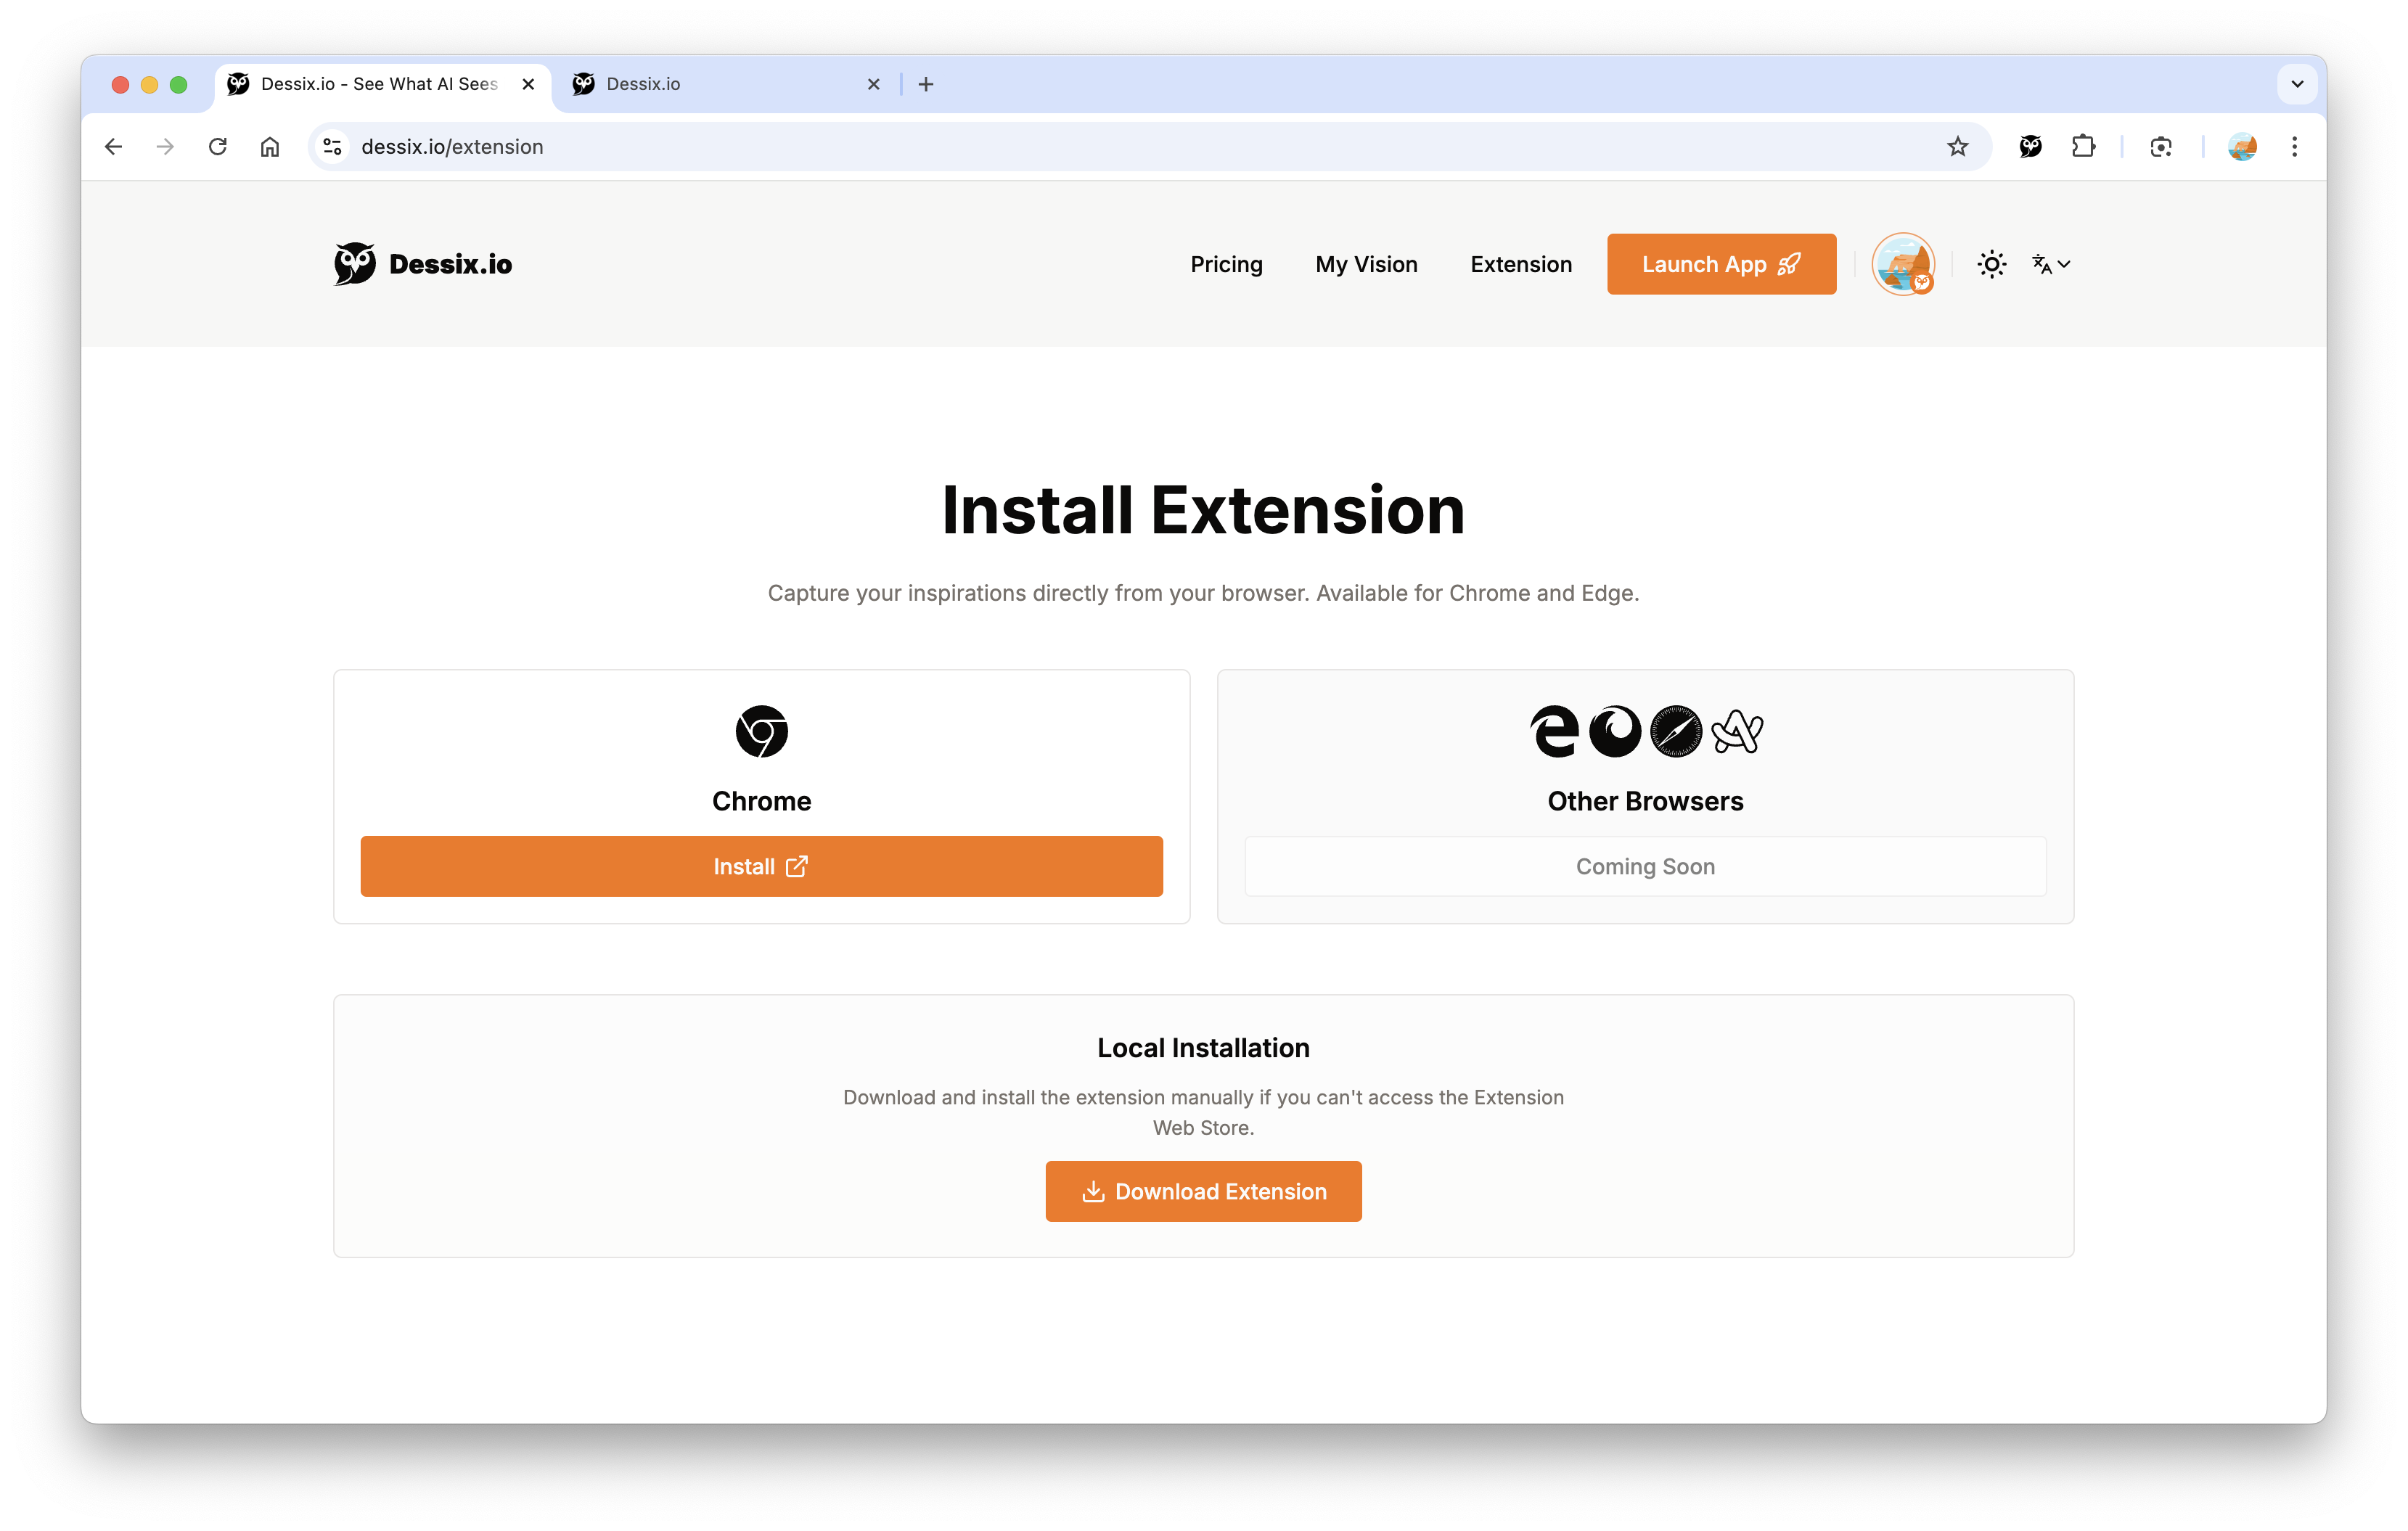Image resolution: width=2408 pixels, height=1531 pixels.
Task: Click the Chrome icon above the Install button
Action: tap(761, 731)
